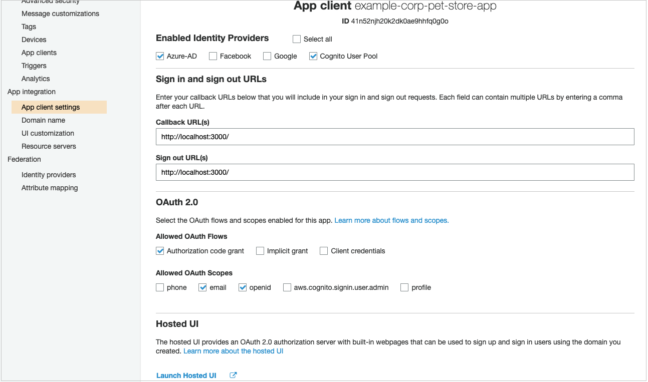Select Identity providers under Federation

tap(48, 174)
